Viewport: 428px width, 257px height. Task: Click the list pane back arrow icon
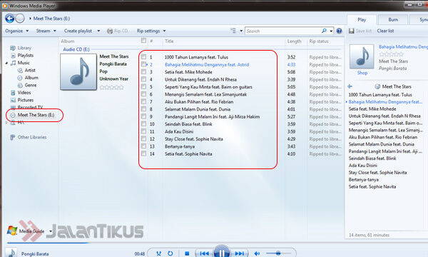pos(350,86)
